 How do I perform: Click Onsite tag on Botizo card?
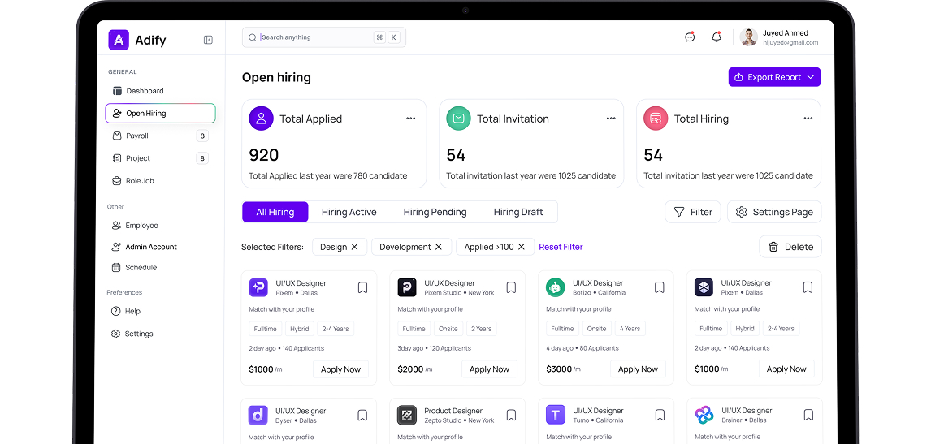(x=597, y=329)
